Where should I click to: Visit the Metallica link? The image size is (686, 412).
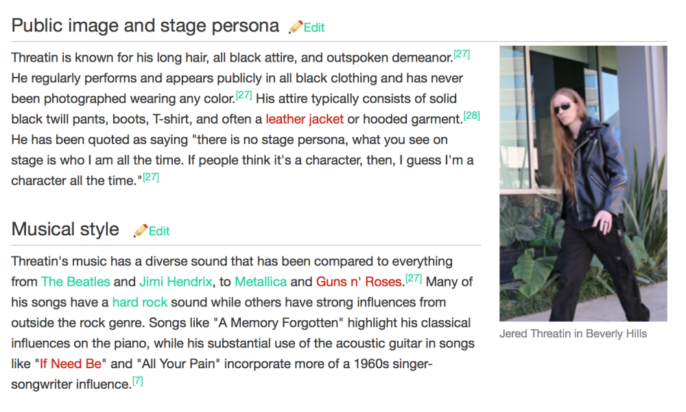tap(261, 282)
